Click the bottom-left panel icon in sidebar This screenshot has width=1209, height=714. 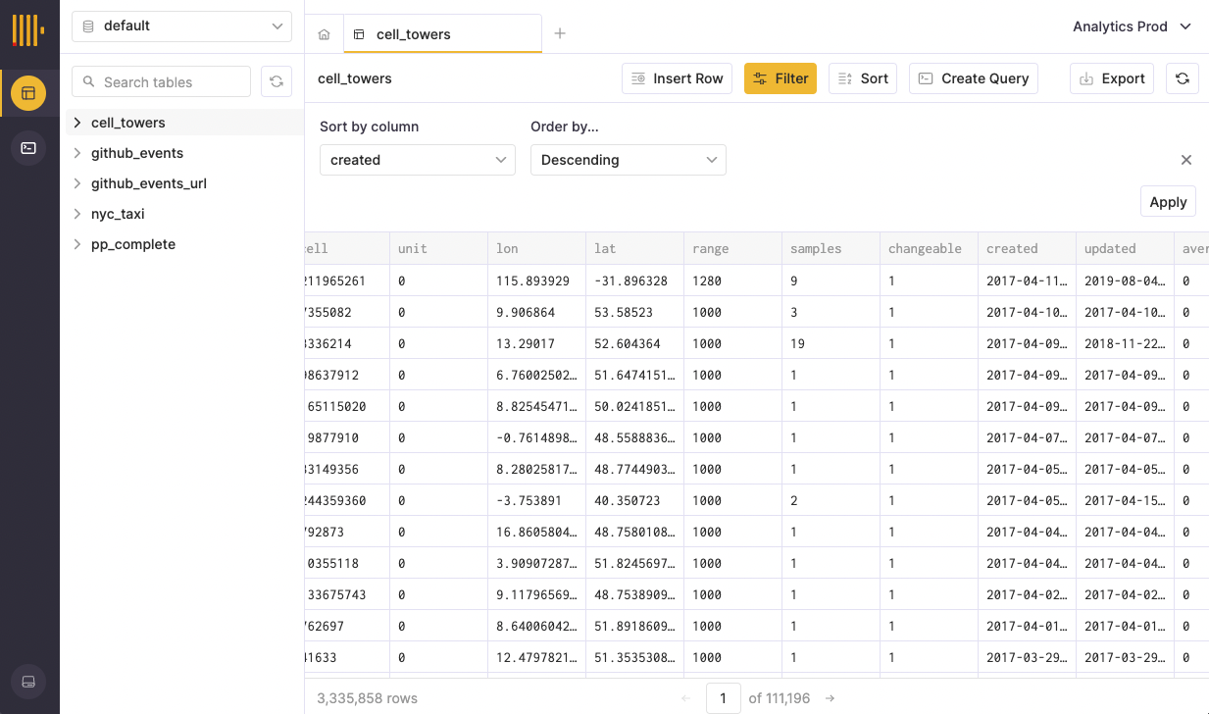pyautogui.click(x=28, y=682)
